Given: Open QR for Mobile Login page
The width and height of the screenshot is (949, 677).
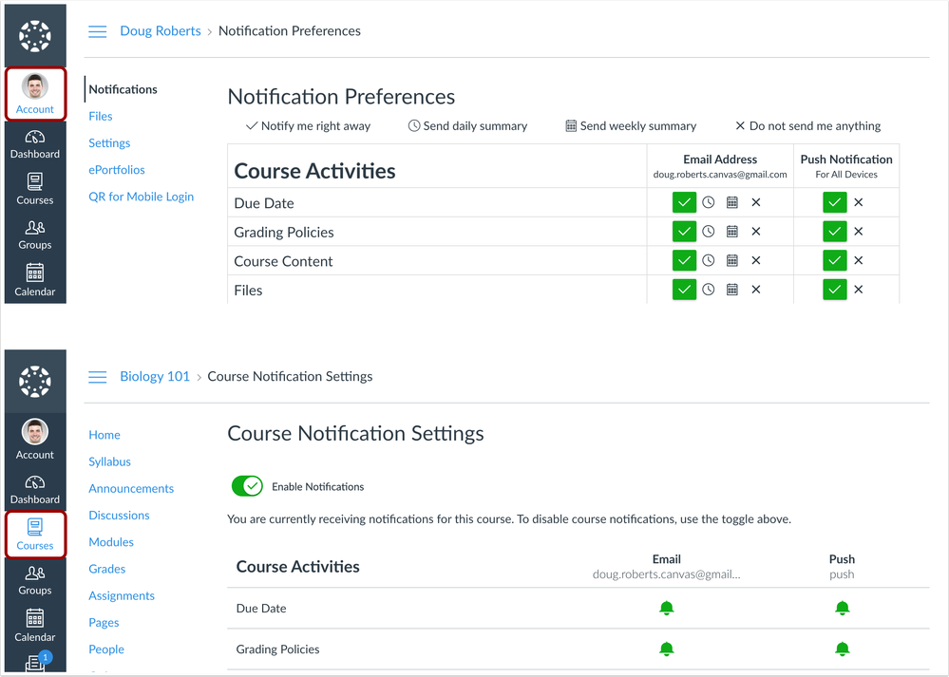Looking at the screenshot, I should click(141, 197).
